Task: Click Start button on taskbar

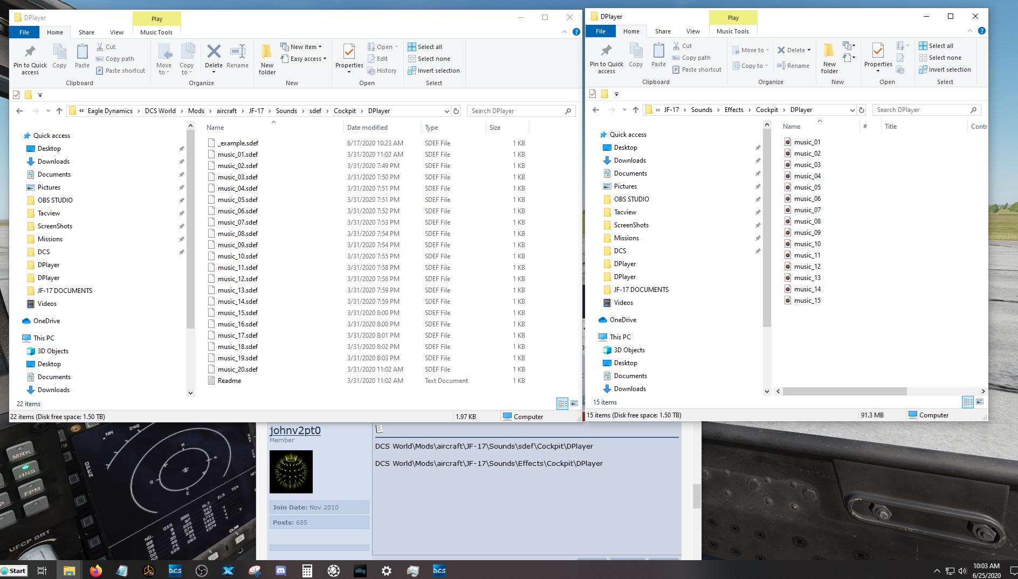Action: [13, 571]
